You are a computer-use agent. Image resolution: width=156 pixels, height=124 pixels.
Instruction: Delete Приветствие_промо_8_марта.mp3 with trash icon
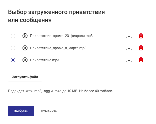tap(141, 48)
